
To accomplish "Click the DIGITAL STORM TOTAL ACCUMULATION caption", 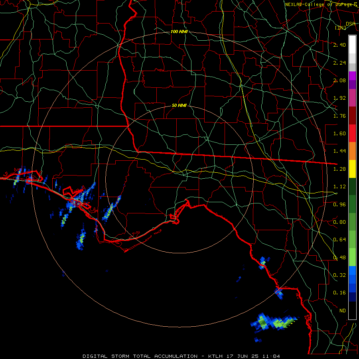I will click(140, 356).
